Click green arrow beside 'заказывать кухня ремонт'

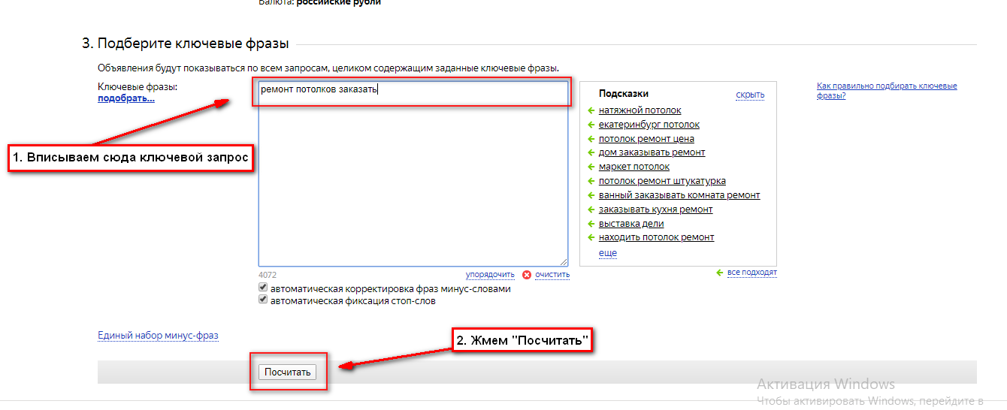click(x=591, y=210)
